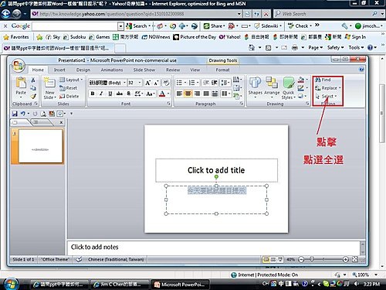Switch to the Animations ribbon tab
Screen dimensions: 386x290
(x=112, y=70)
